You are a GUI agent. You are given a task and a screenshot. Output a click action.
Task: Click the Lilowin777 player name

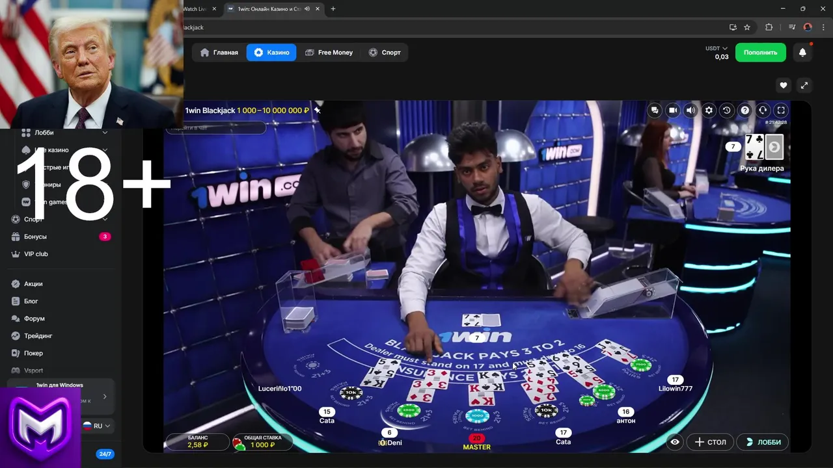point(676,389)
